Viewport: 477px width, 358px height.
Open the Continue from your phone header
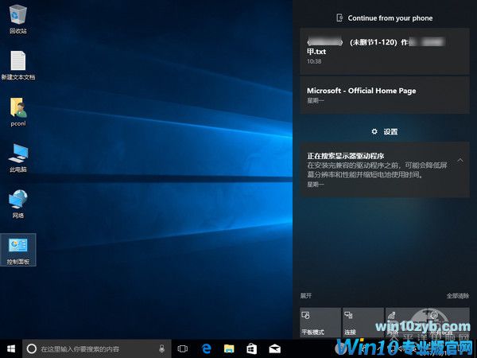pos(385,18)
